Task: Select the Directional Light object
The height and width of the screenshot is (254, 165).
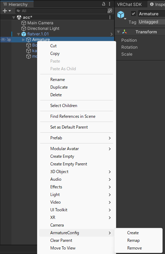Action: pyautogui.click(x=43, y=28)
